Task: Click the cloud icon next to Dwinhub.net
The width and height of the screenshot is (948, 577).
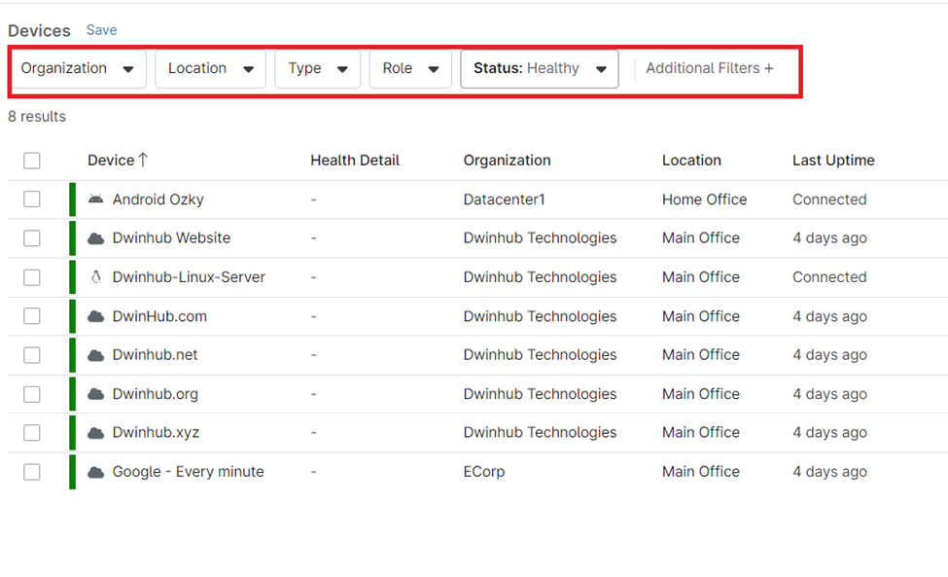Action: (x=96, y=354)
